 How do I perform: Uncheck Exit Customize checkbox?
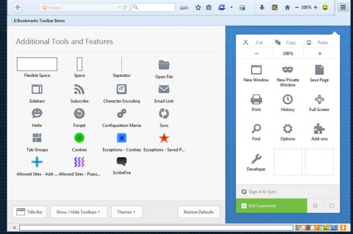244,206
